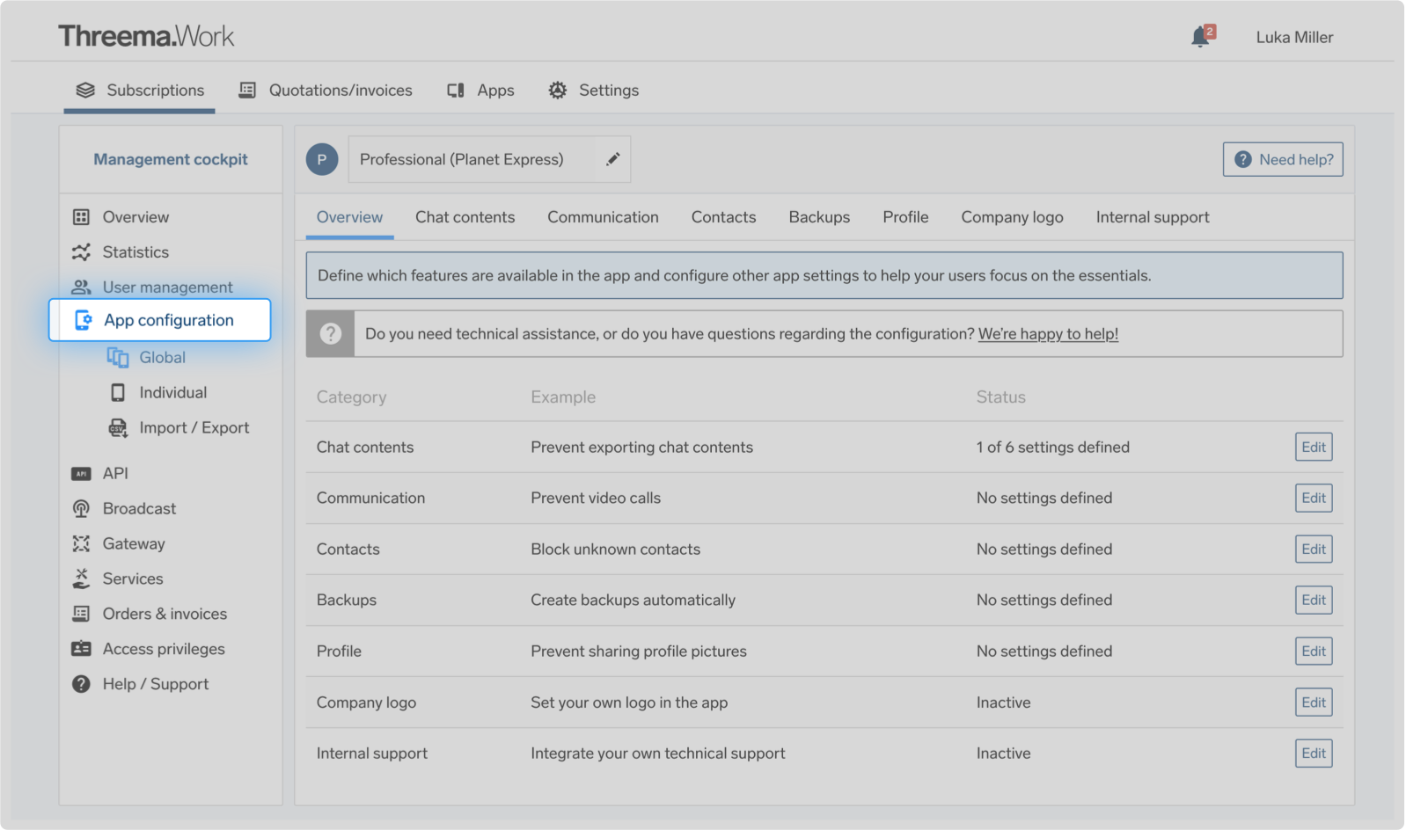Click 'Set your own logo in the app' text
Image resolution: width=1406 pixels, height=830 pixels.
[x=629, y=702]
